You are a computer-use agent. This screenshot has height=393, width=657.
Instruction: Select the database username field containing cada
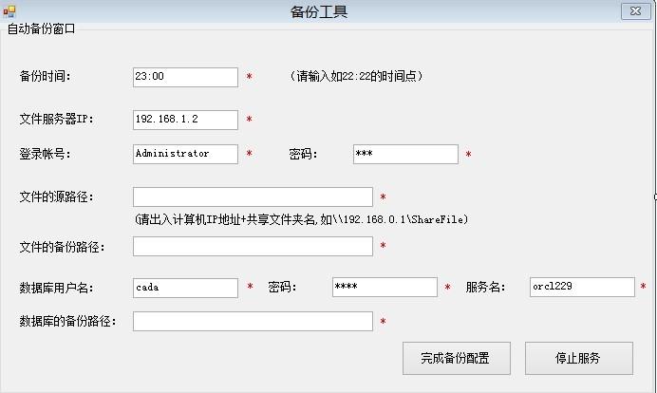185,288
